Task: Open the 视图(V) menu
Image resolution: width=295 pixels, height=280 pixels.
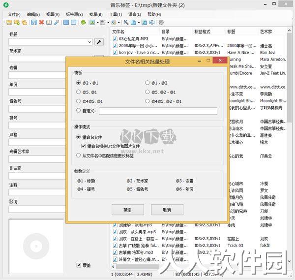Action: [x=53, y=14]
